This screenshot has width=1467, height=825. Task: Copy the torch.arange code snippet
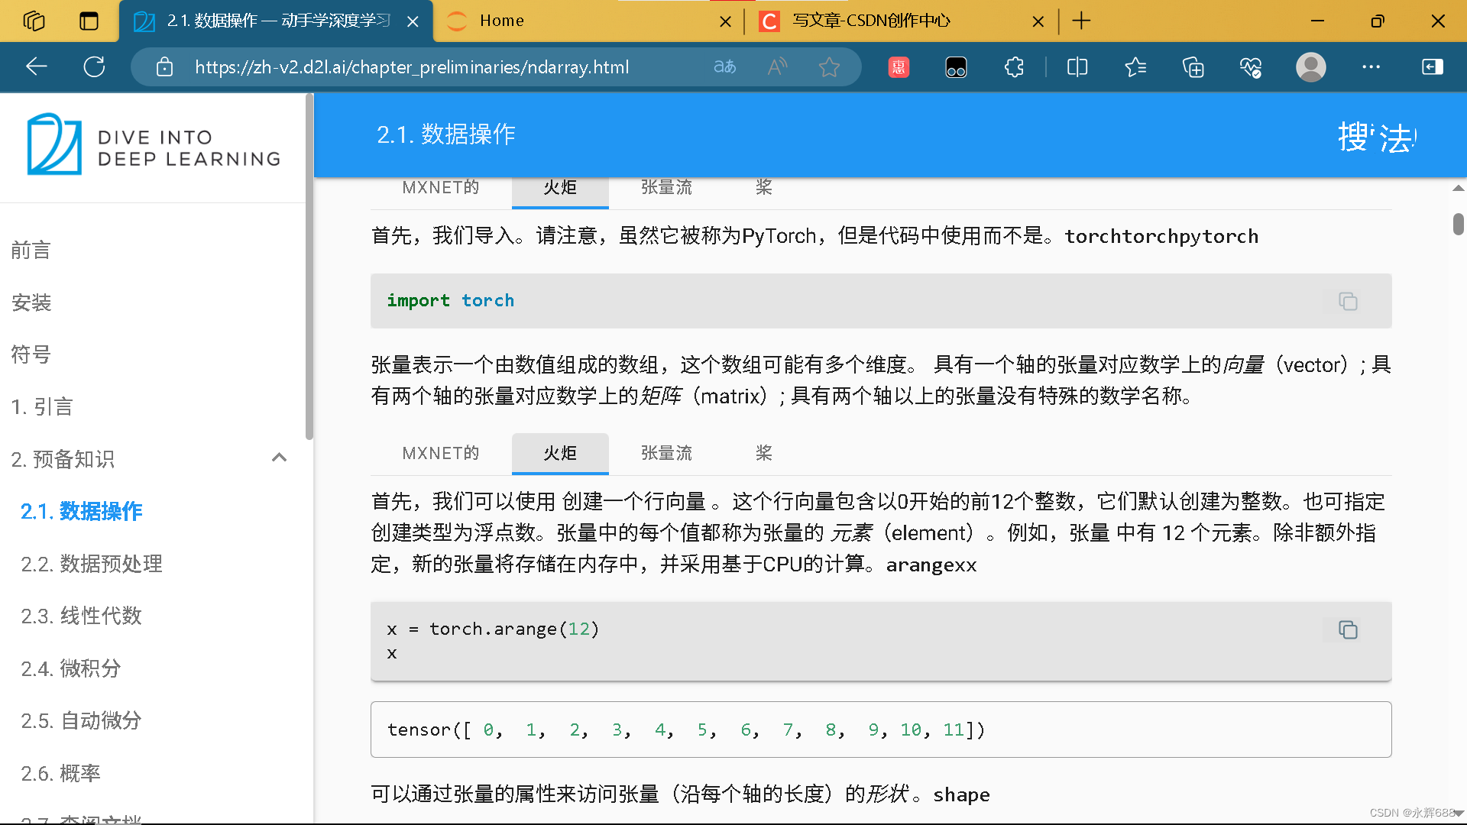[x=1348, y=629]
